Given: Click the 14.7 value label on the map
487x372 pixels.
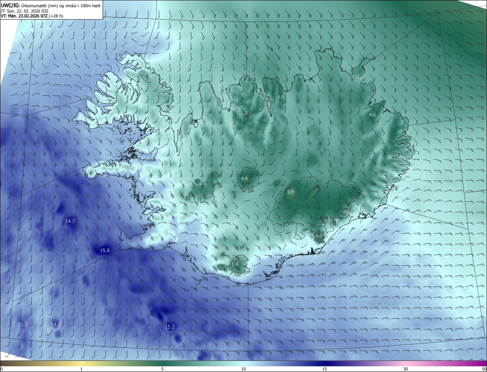Looking at the screenshot, I should (70, 221).
